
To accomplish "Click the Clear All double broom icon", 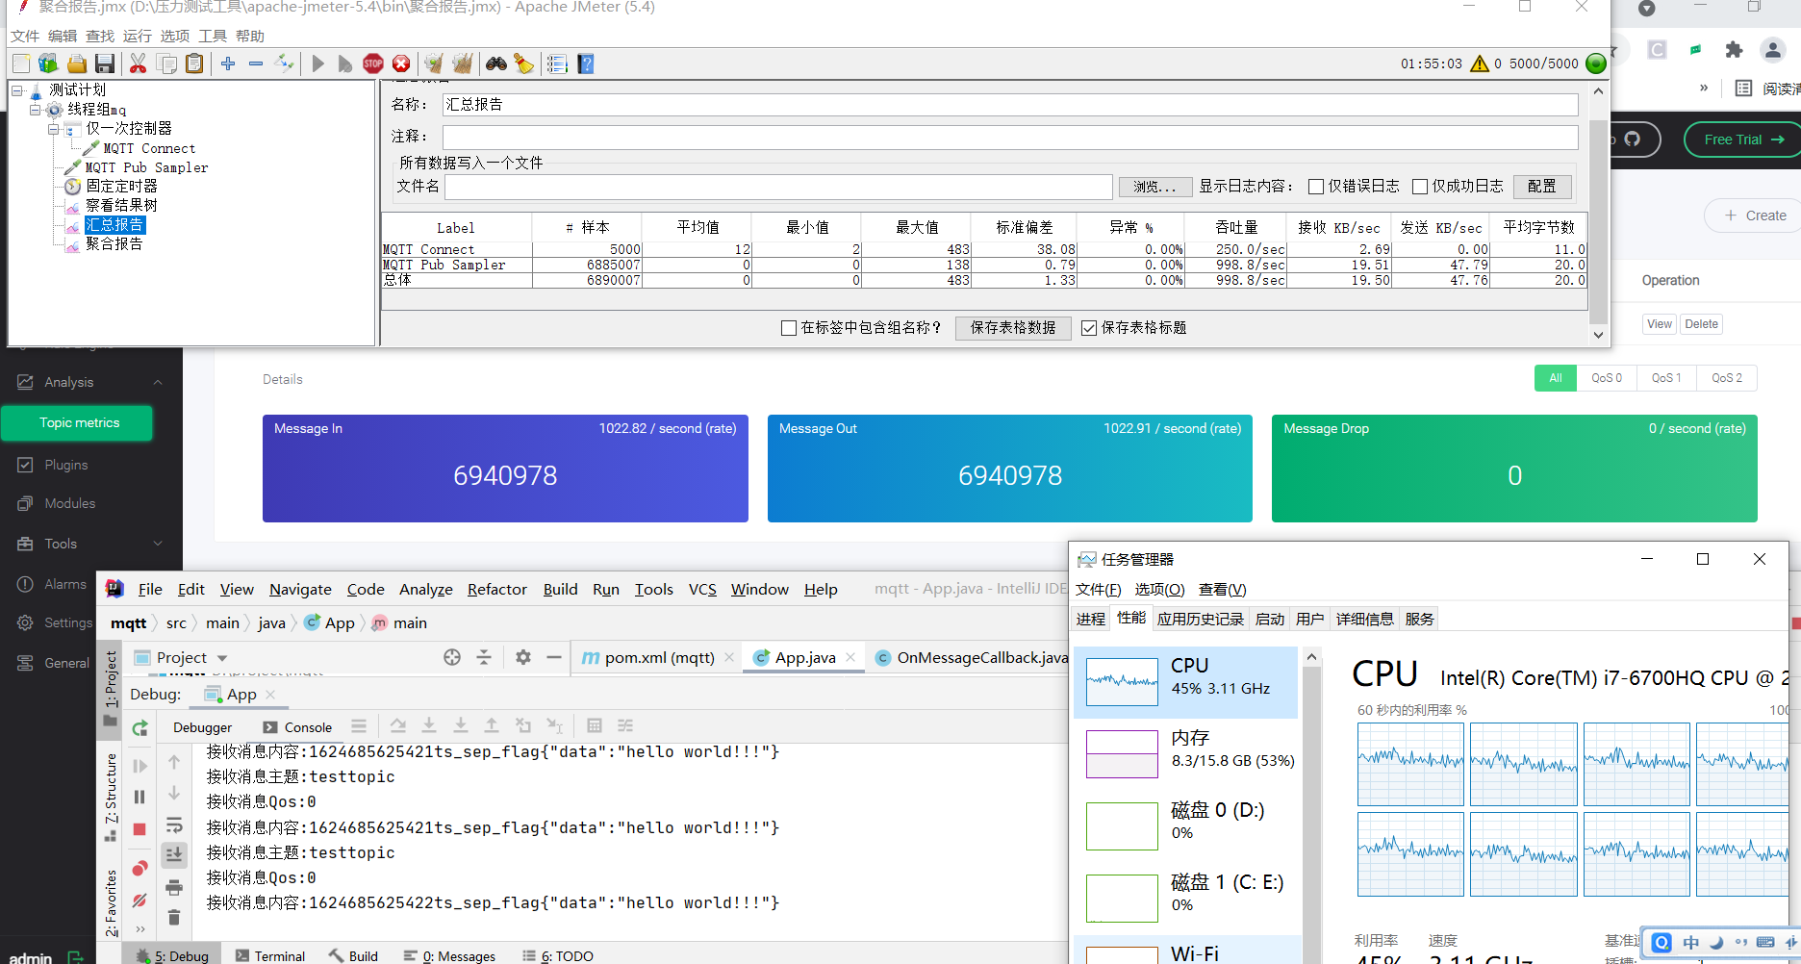I will [463, 63].
